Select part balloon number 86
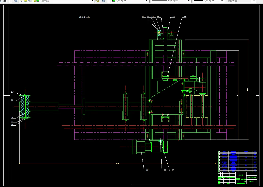Image resolution: width=263 pixels, height=187 pixels. pyautogui.click(x=185, y=17)
